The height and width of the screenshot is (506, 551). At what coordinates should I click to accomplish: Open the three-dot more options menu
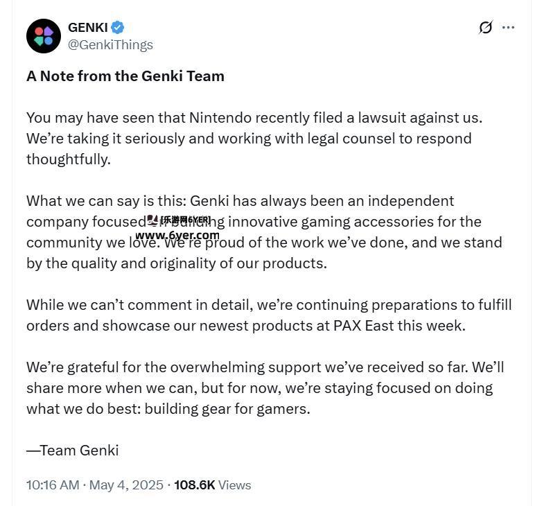(x=508, y=28)
